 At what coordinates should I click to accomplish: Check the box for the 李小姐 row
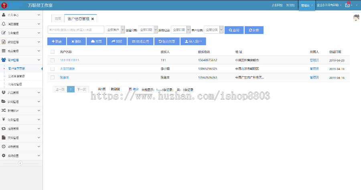(53, 69)
